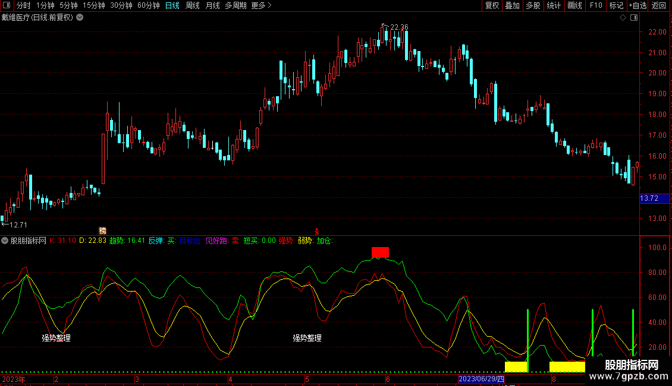Screen dimensions: 672x386
Task: Click the diamond icon at chart top-right
Action: click(623, 18)
